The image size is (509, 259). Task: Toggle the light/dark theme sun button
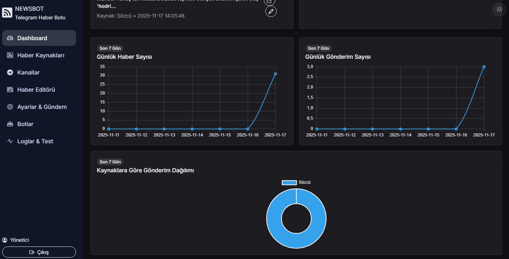click(499, 10)
